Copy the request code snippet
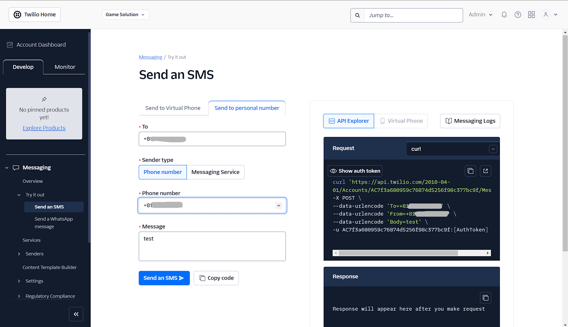Screen dimensions: 568x327 click(470, 171)
